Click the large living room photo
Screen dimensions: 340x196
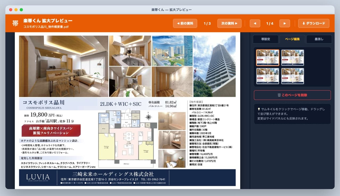click(x=64, y=66)
